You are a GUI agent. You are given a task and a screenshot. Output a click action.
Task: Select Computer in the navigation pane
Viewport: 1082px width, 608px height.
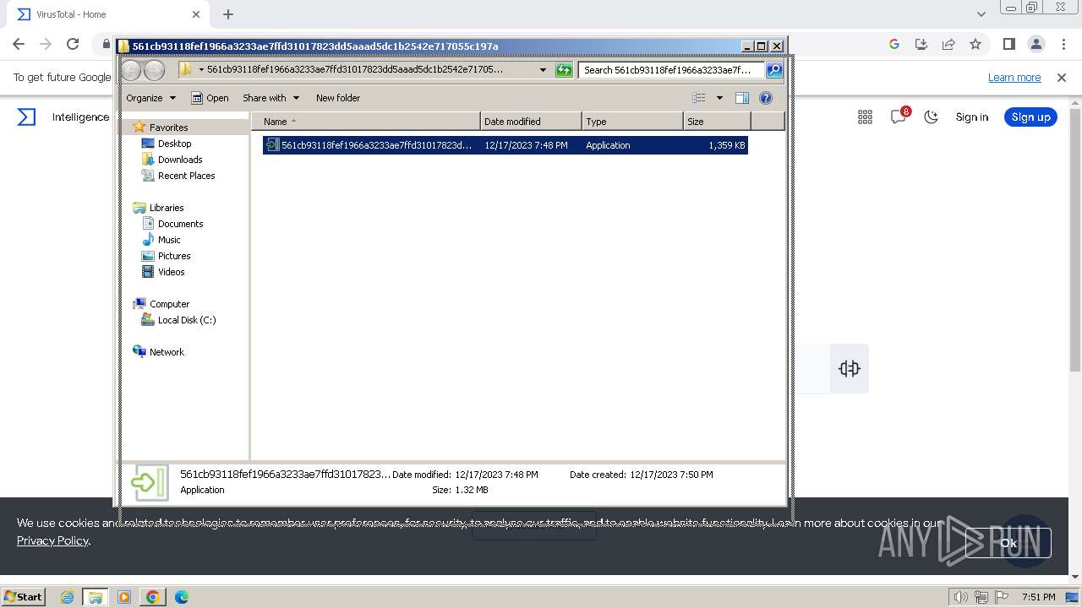click(169, 304)
